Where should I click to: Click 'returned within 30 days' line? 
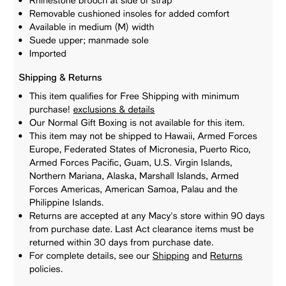coord(121,243)
